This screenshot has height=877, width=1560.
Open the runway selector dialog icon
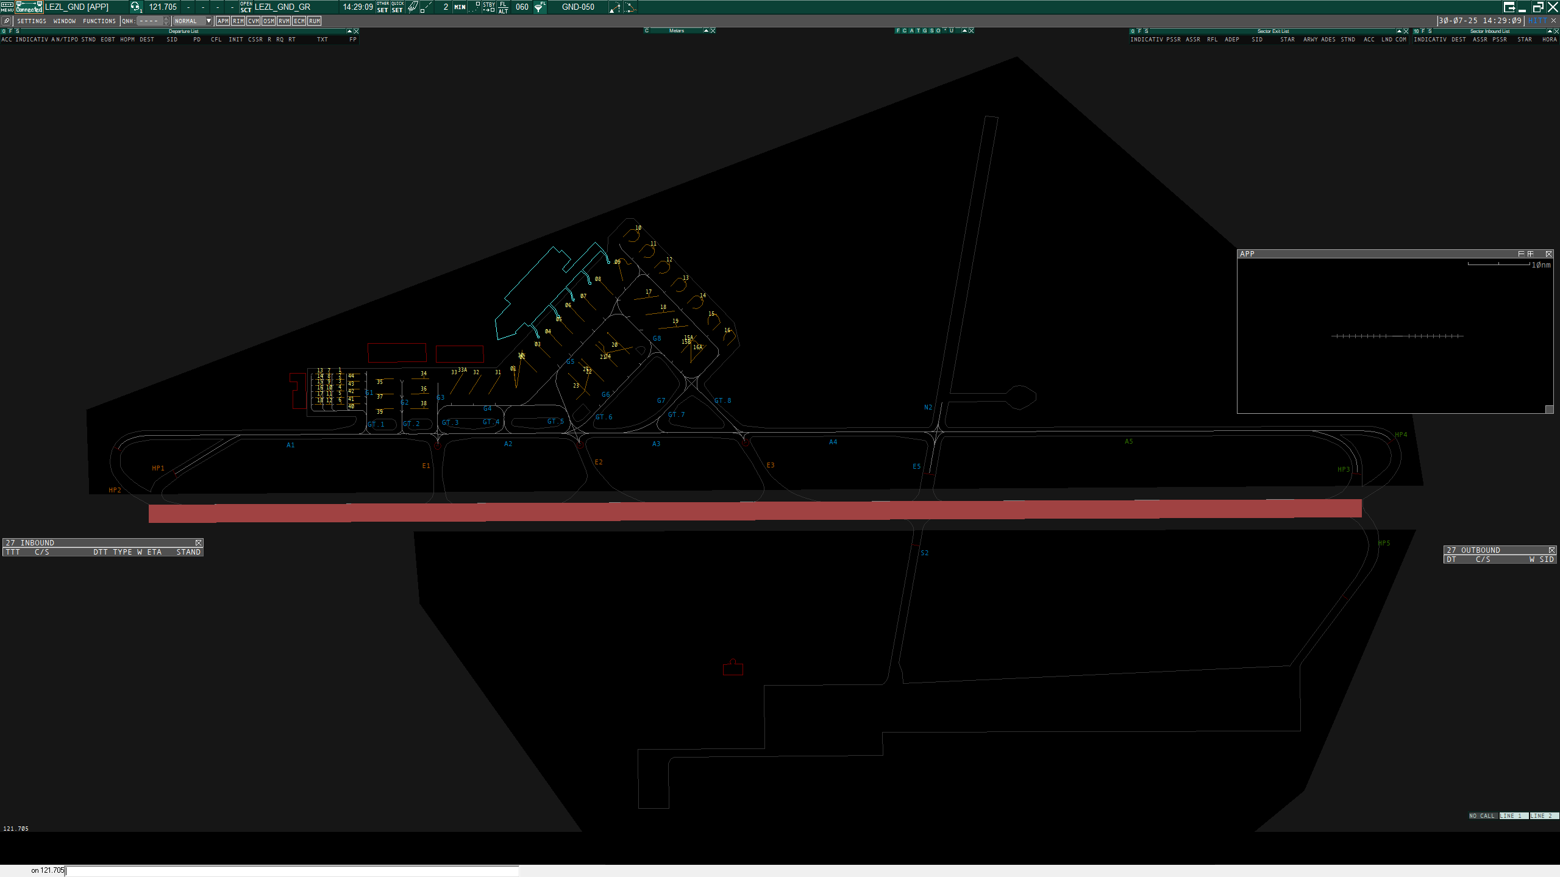(x=413, y=7)
